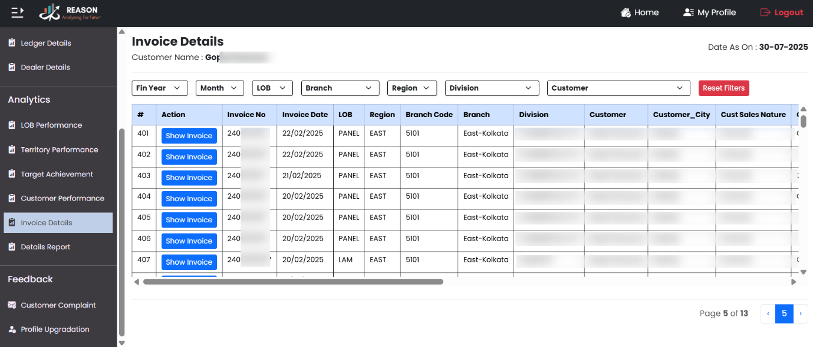
Task: Show the invoice for row 405
Action: [x=189, y=220]
